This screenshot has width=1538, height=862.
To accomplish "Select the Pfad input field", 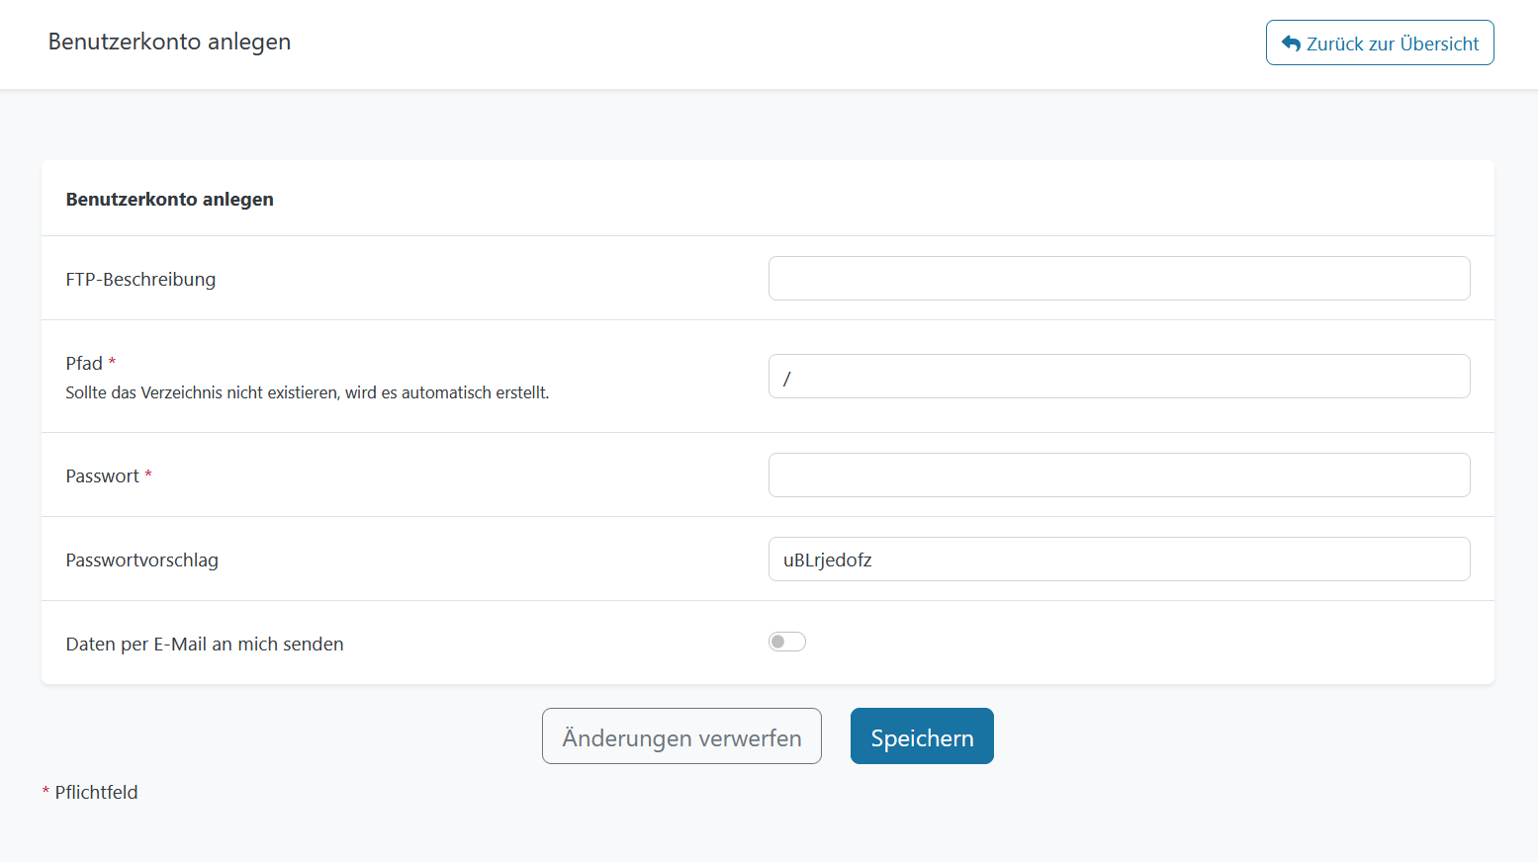I will (1119, 377).
